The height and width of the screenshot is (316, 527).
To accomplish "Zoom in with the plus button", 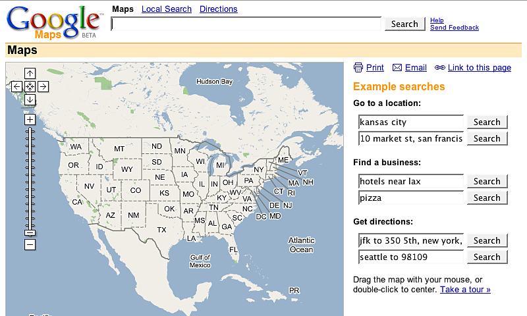I will point(30,120).
